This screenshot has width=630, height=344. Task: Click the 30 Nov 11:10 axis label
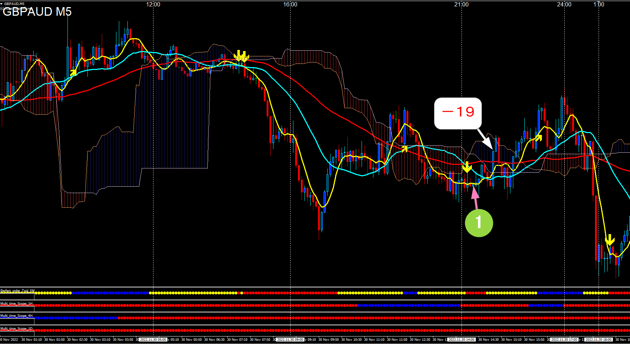pos(374,340)
